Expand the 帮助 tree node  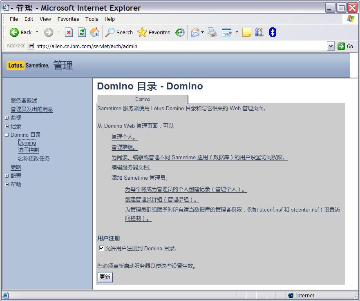point(7,184)
